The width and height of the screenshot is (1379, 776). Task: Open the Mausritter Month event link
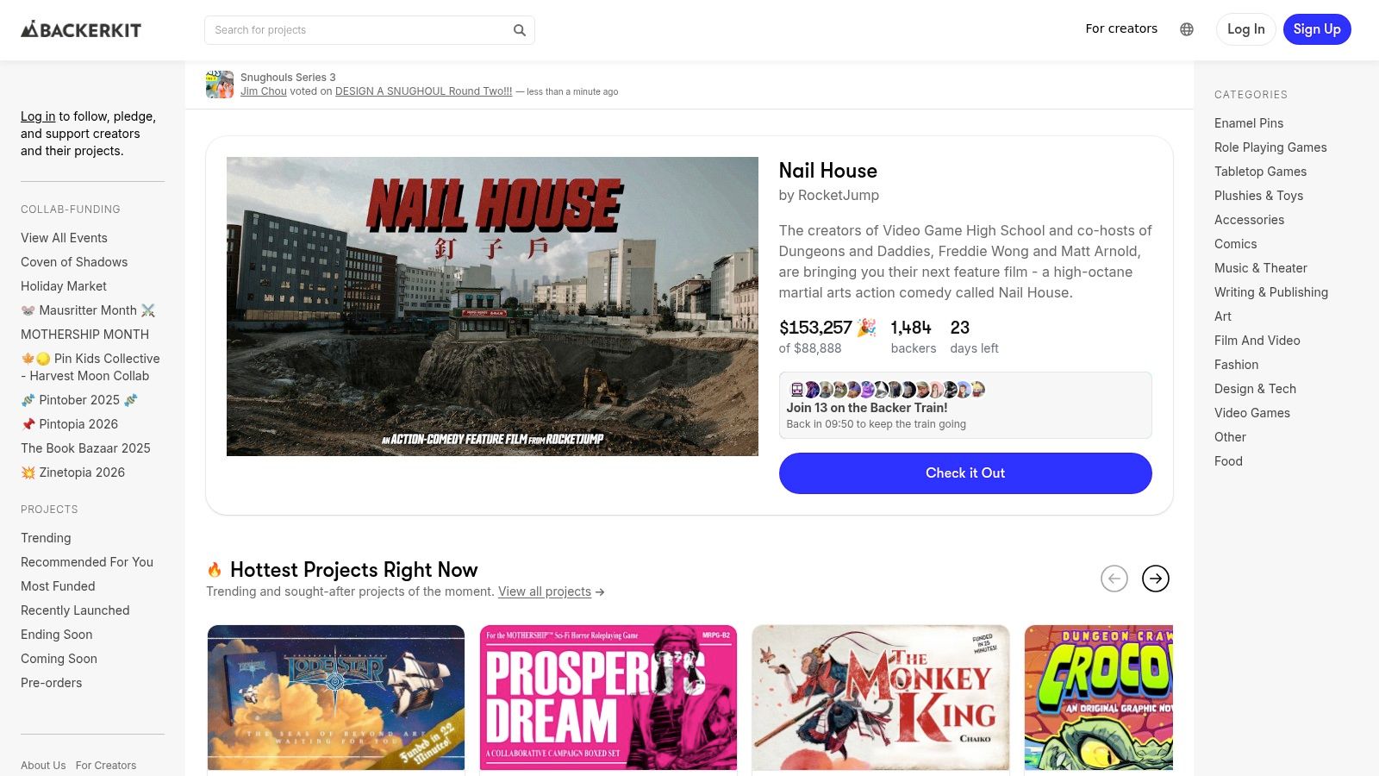[x=88, y=310]
